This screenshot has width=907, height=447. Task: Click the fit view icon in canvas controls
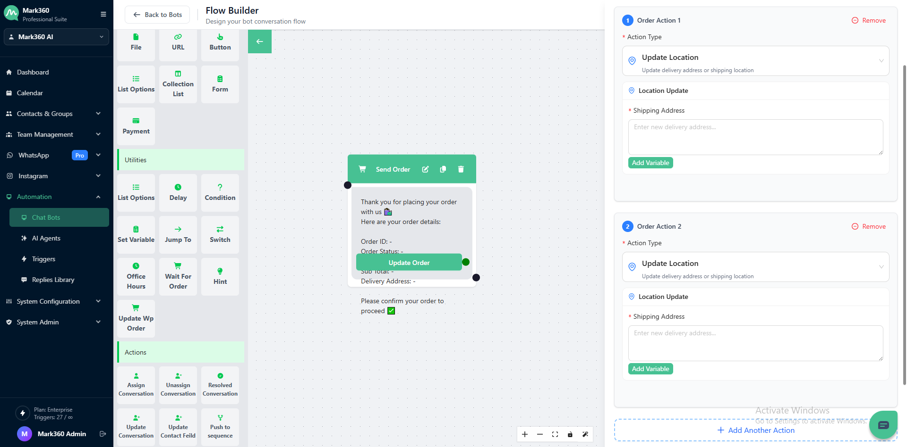pos(555,434)
